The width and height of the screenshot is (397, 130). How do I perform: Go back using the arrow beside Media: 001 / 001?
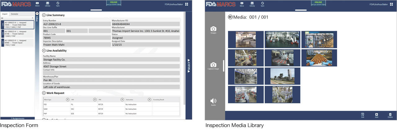point(230,17)
